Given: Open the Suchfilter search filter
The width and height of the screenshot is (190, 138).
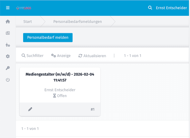Looking at the screenshot, I should tap(32, 56).
